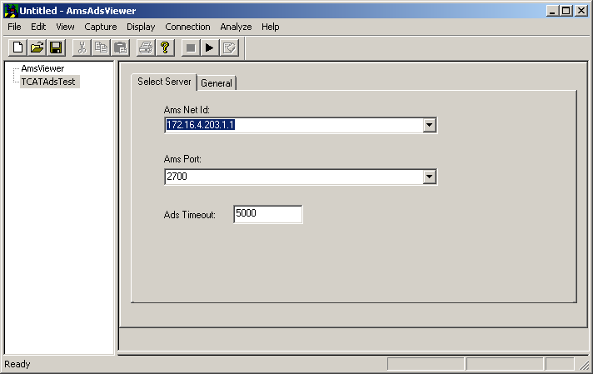Expand the Ams Net Id dropdown arrow
This screenshot has width=593, height=374.
coord(429,125)
